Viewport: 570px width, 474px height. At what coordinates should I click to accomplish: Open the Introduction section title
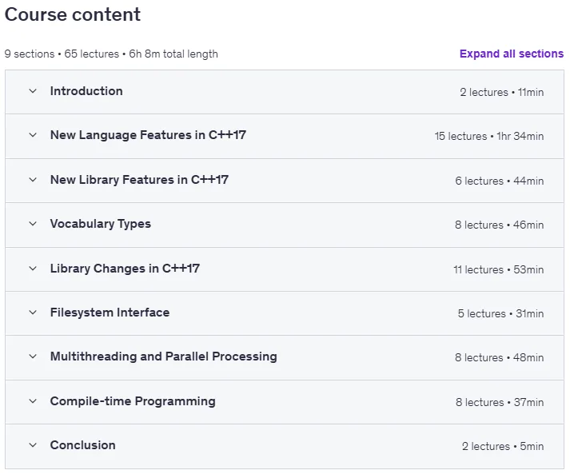coord(86,91)
